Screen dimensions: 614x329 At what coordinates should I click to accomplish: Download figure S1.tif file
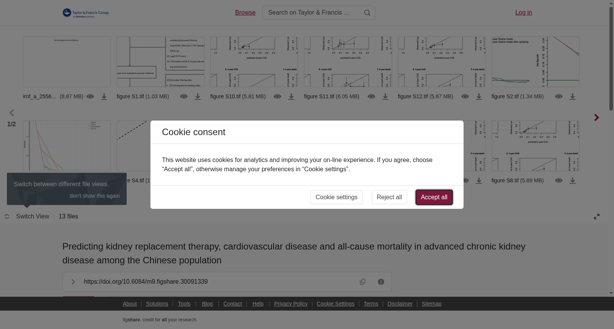[x=198, y=97]
